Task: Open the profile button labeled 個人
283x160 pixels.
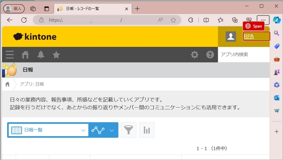Action: [14, 8]
